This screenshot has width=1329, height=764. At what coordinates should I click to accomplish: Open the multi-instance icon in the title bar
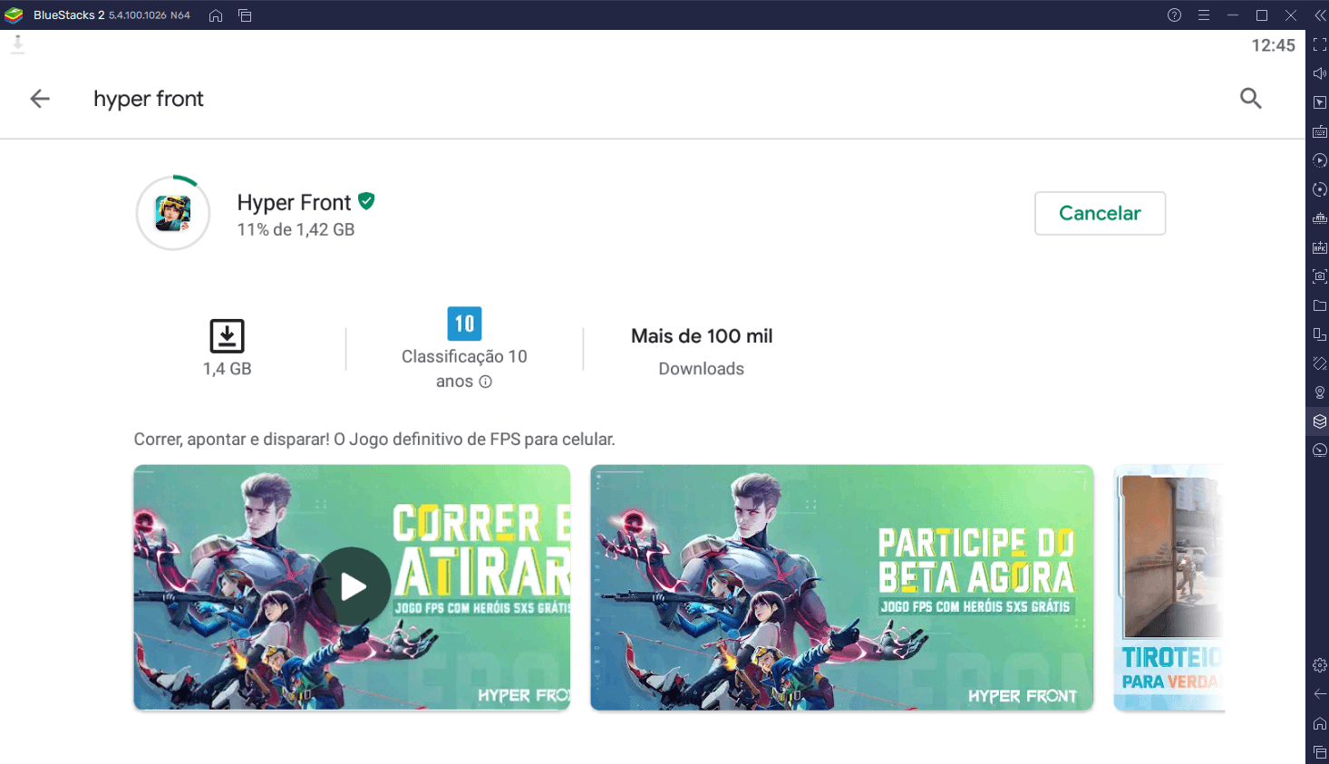(x=245, y=15)
